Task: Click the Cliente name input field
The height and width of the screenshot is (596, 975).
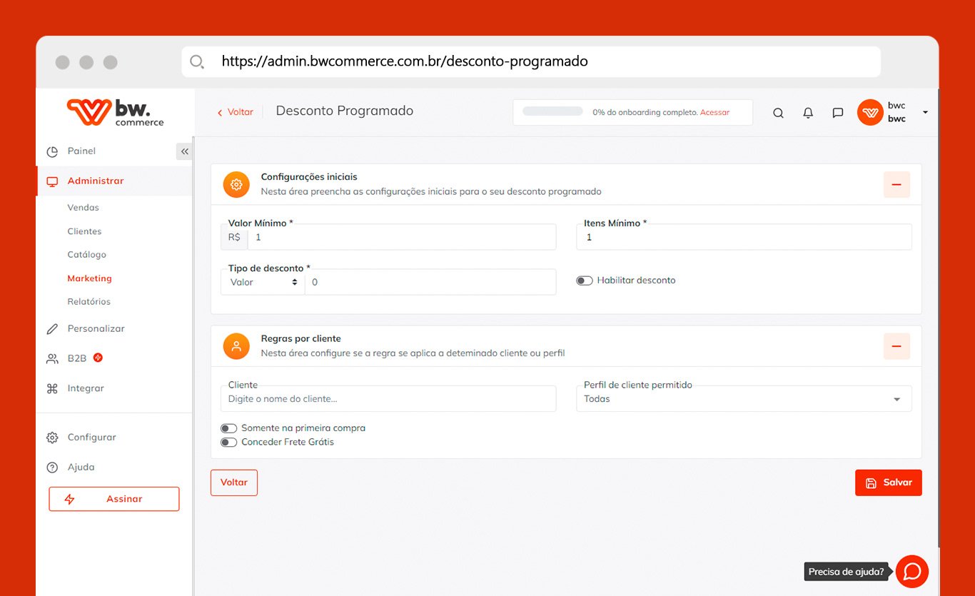Action: 388,399
